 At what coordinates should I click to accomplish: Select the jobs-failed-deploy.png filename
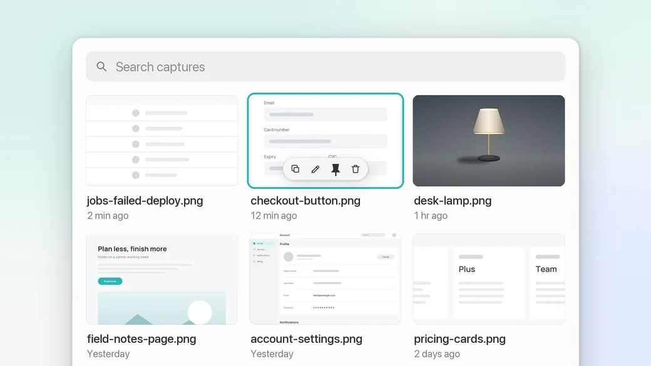(x=145, y=201)
